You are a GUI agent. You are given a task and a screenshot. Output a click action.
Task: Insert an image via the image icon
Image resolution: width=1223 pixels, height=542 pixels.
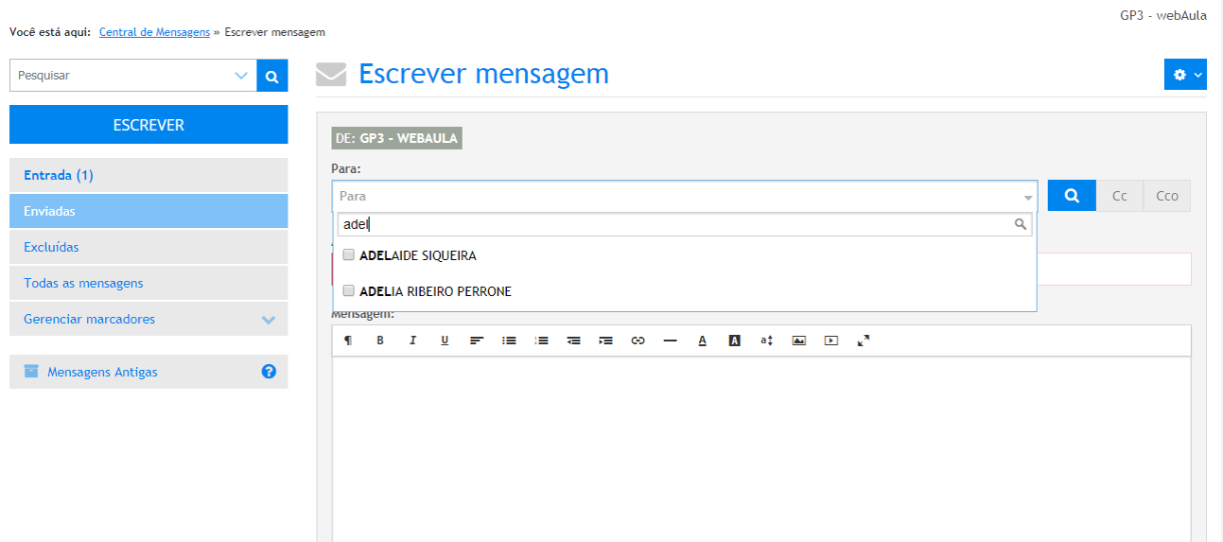click(x=798, y=341)
